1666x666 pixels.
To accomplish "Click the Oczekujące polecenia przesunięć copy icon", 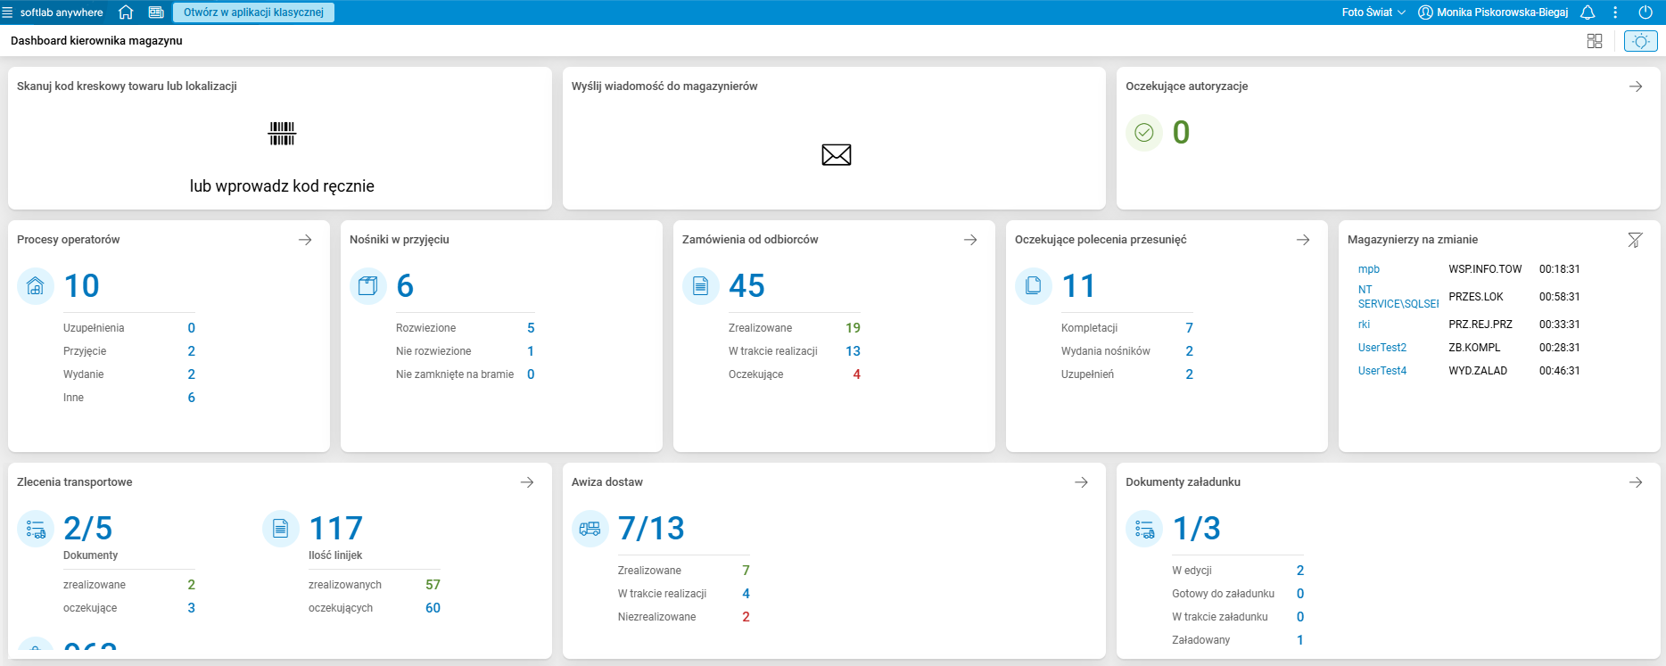I will point(1034,286).
